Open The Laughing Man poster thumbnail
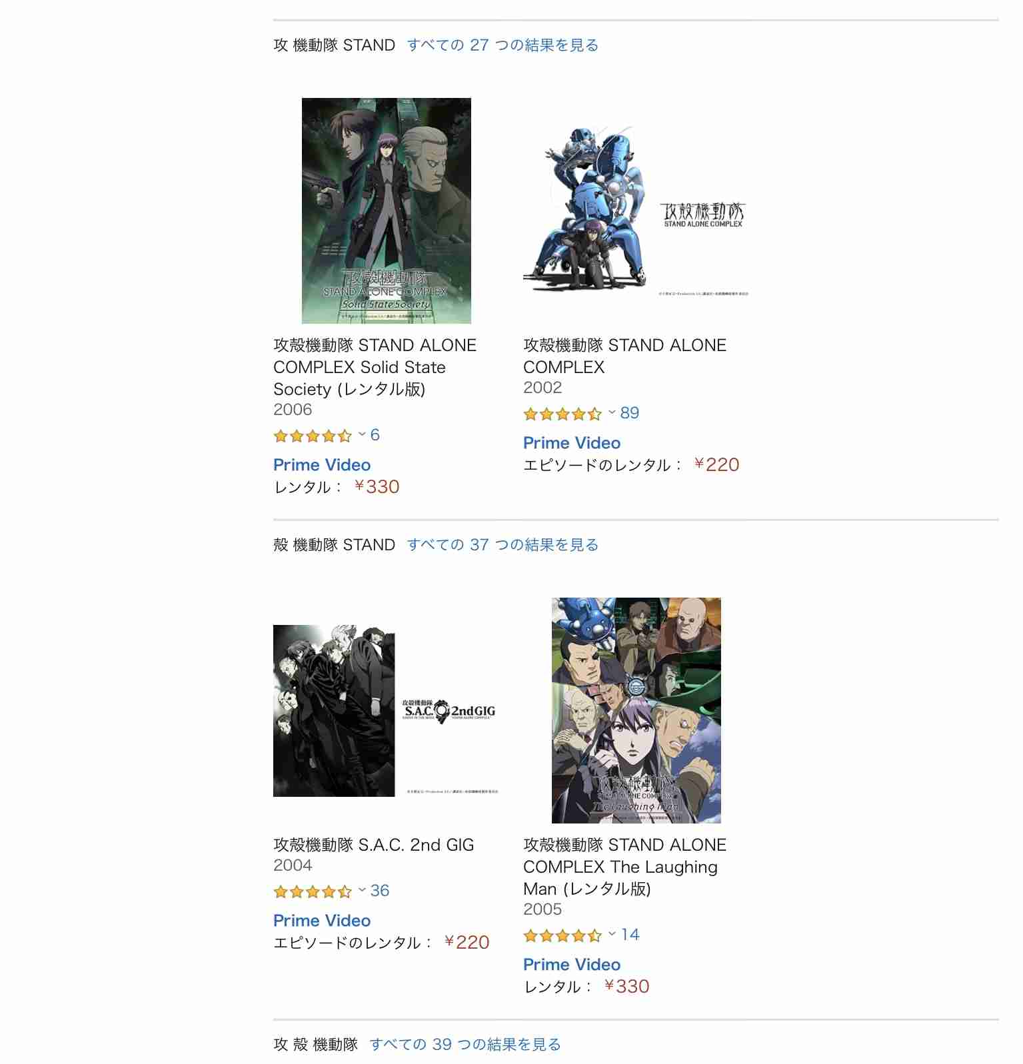This screenshot has width=1023, height=1064. point(636,710)
